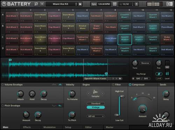Screen dimensions: 175x130
Task: Select the Standard engine mode
Action: coord(96,104)
